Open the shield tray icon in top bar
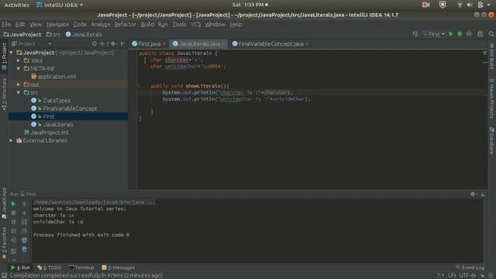Screen dimensions: 496x279 pos(443,5)
